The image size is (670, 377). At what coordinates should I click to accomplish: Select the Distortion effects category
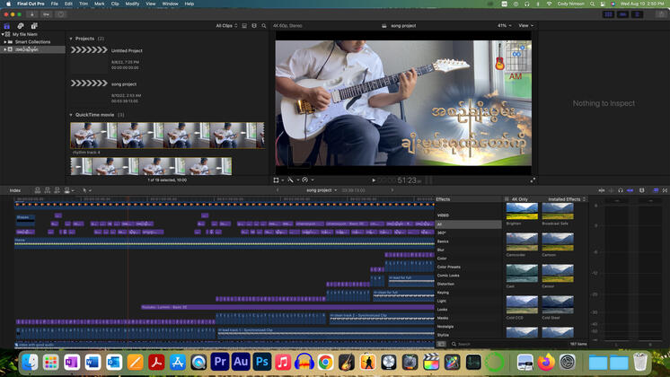[x=445, y=284]
